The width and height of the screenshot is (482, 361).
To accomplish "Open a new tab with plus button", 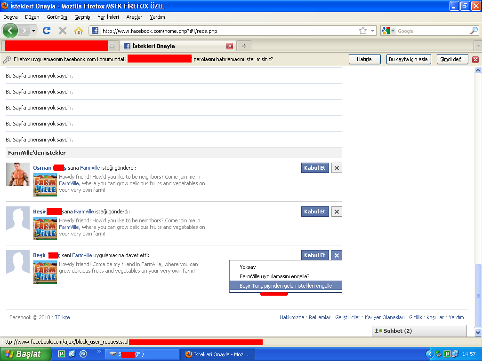I will click(244, 46).
